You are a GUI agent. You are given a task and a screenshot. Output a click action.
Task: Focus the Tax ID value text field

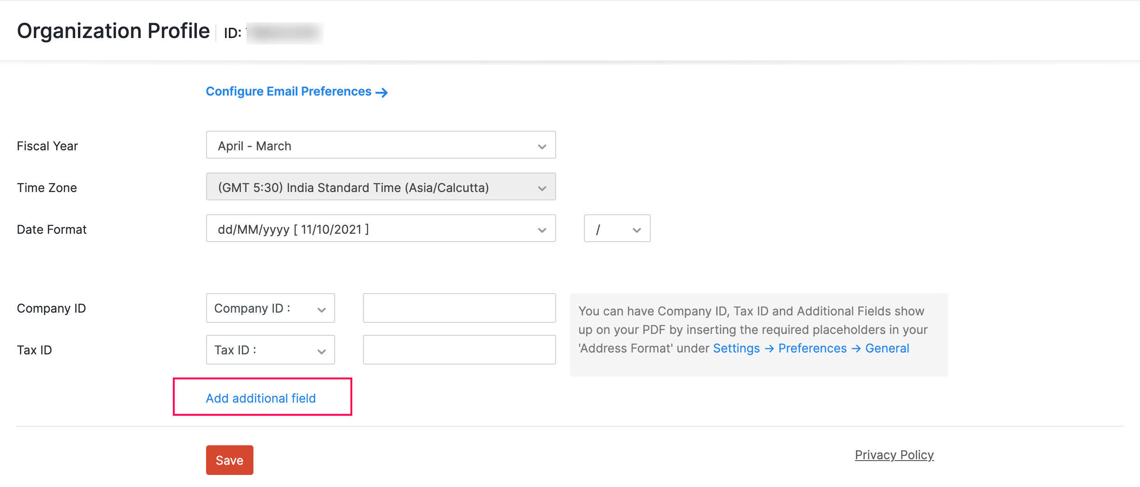459,350
